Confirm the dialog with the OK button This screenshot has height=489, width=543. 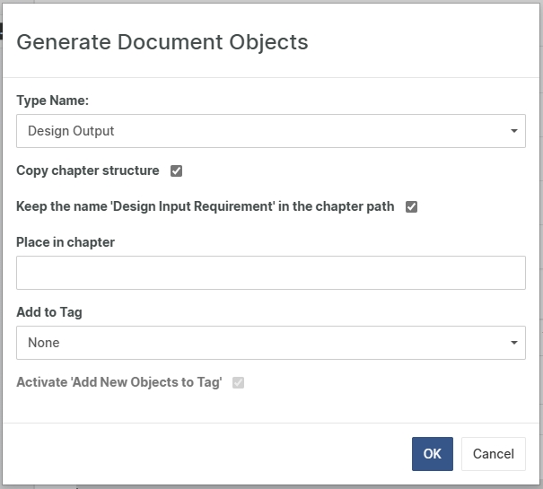click(432, 454)
